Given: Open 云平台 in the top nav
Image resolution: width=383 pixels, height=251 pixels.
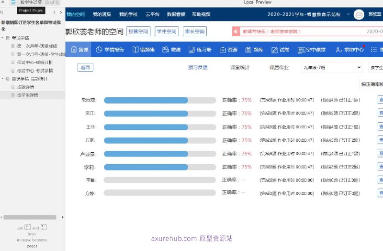Looking at the screenshot, I should 152,14.
